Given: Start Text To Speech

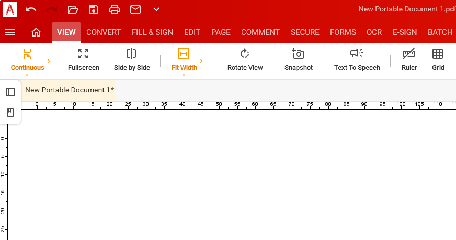Looking at the screenshot, I should point(357,60).
